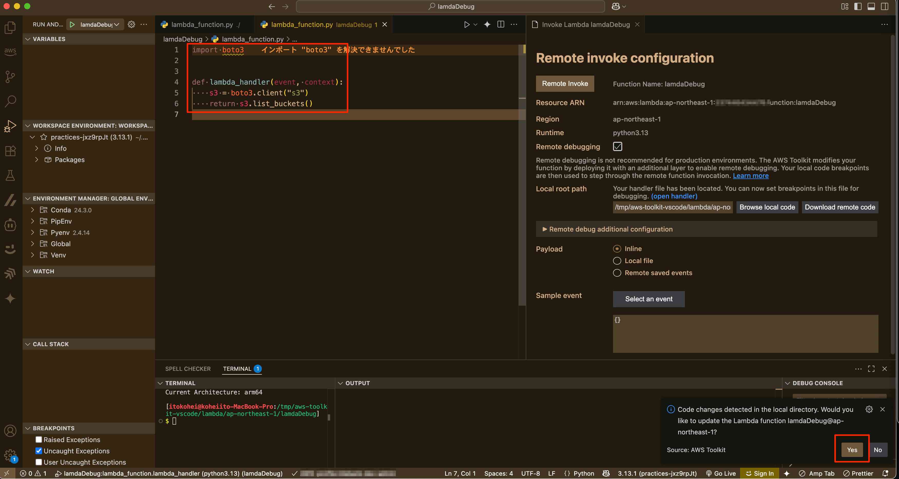
Task: Open Source Control in activity bar
Action: click(10, 77)
